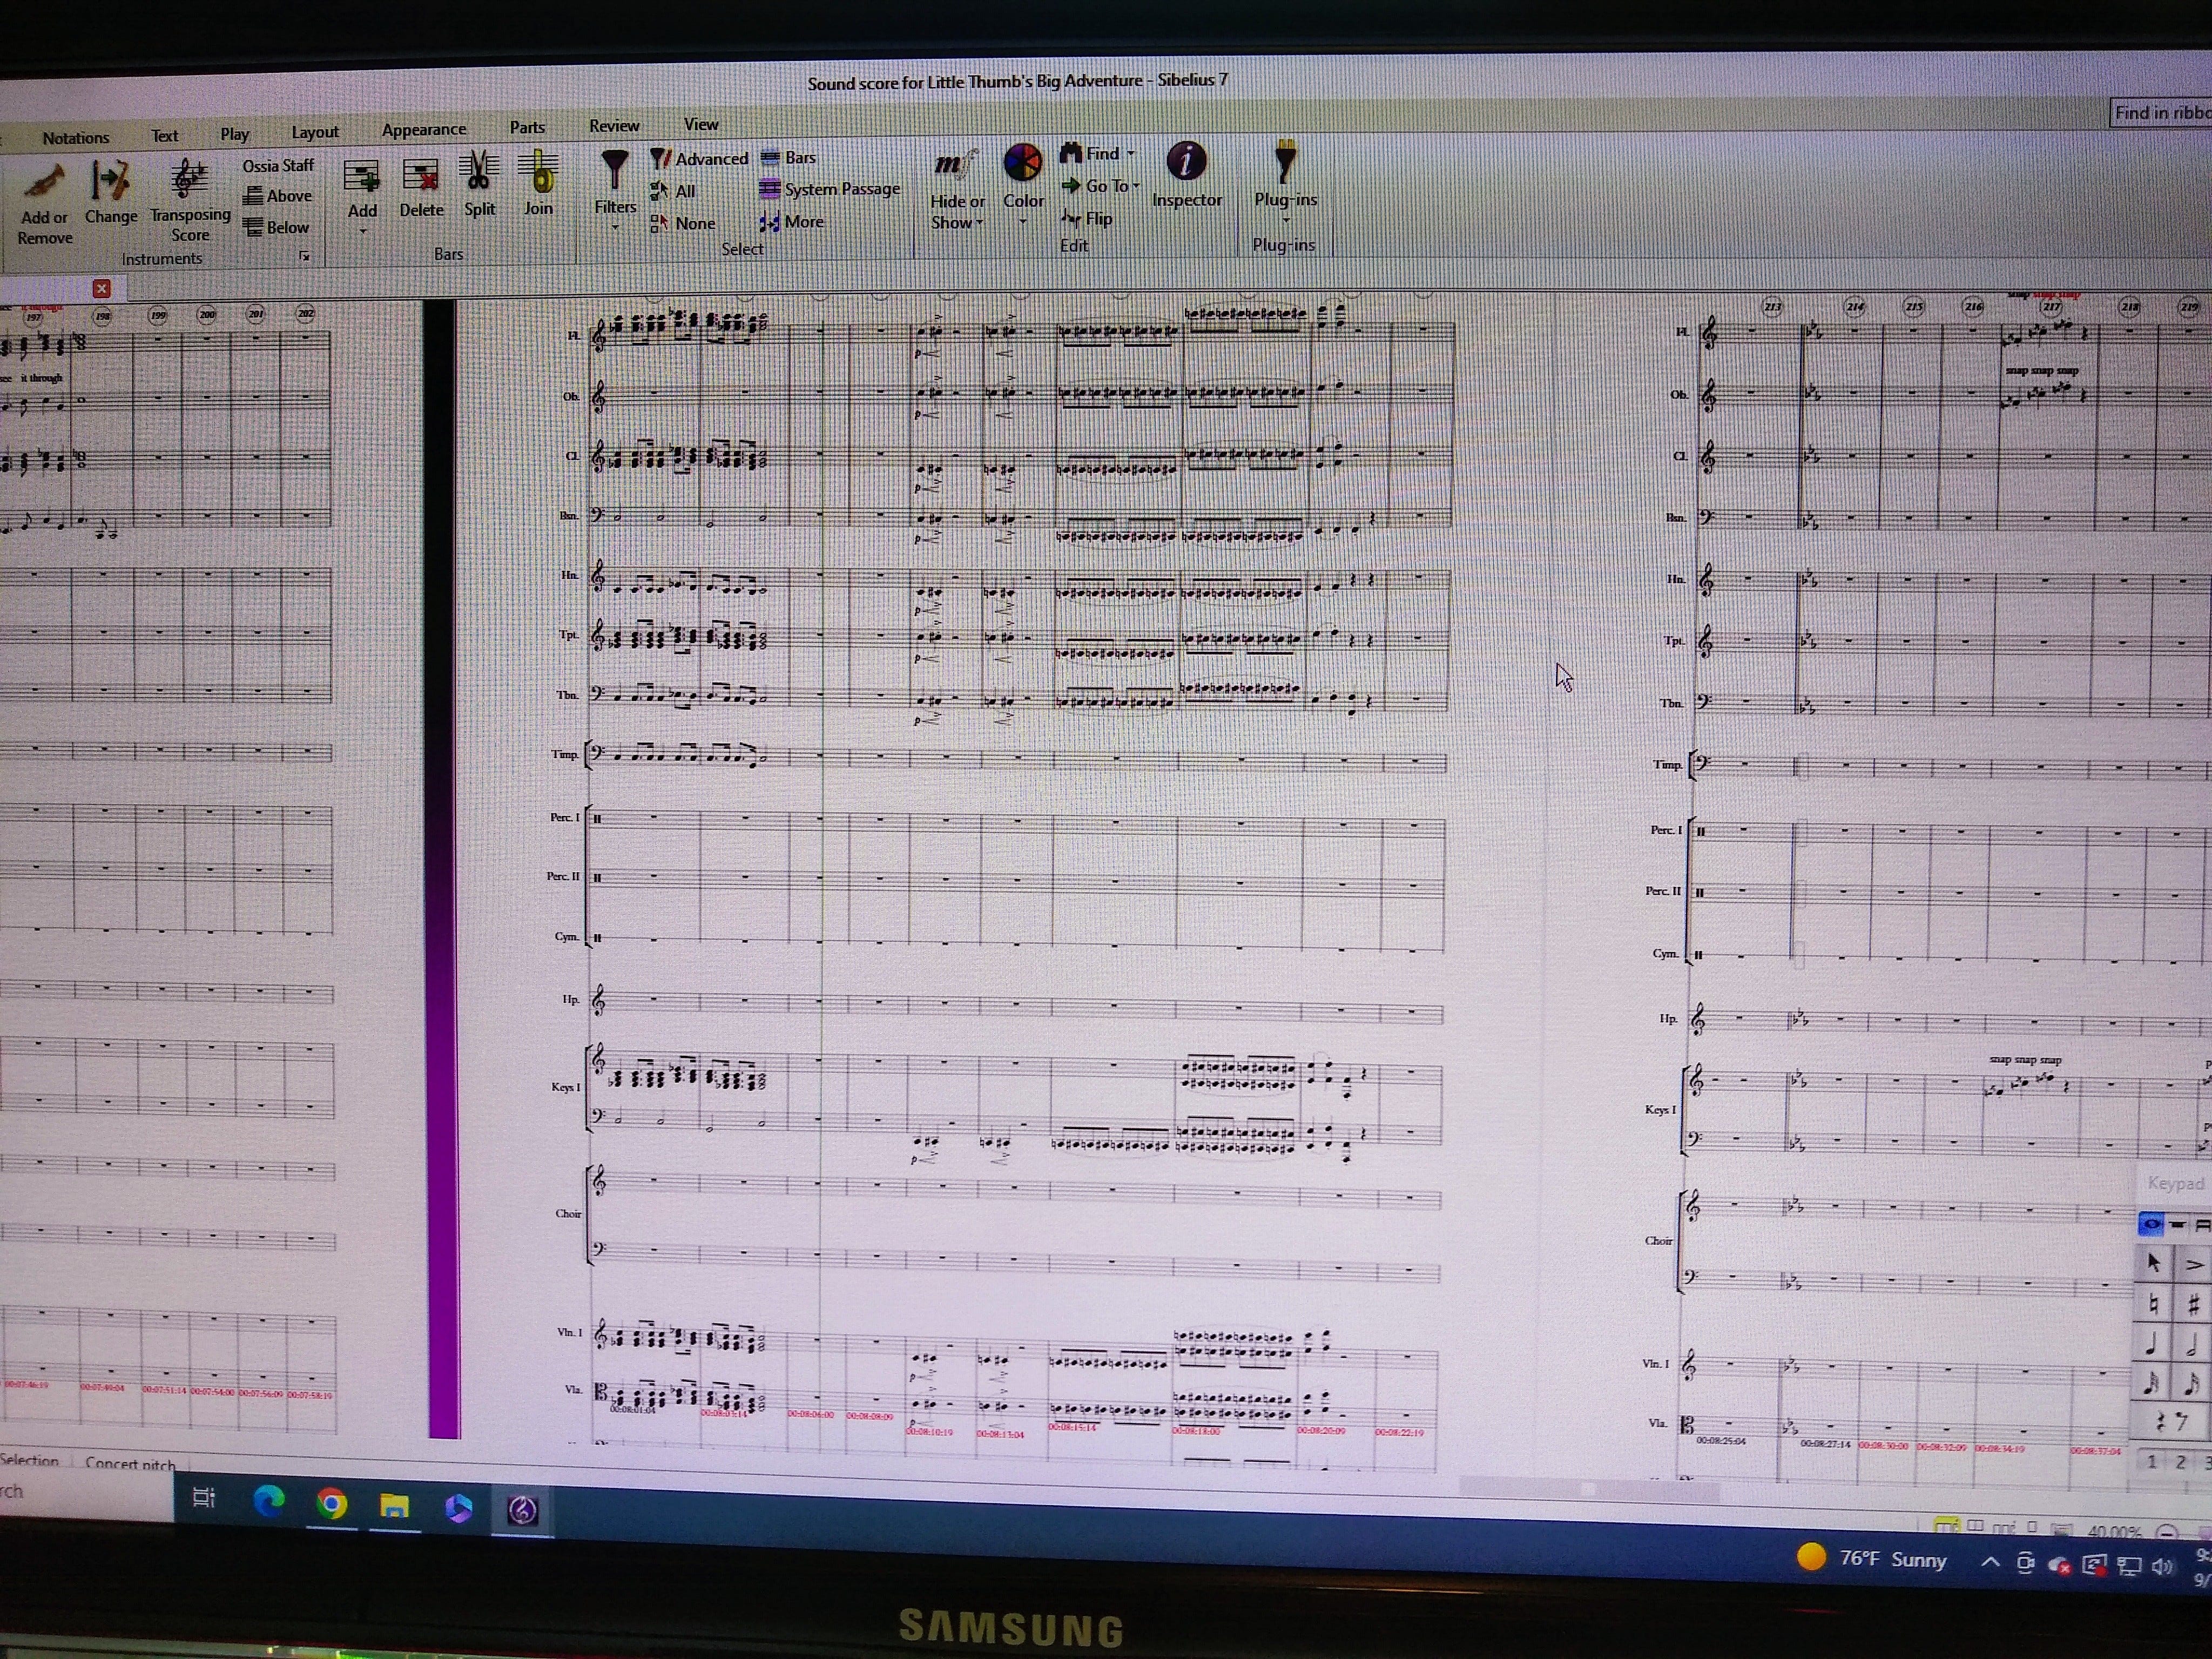Close the document tab with red X

click(102, 288)
